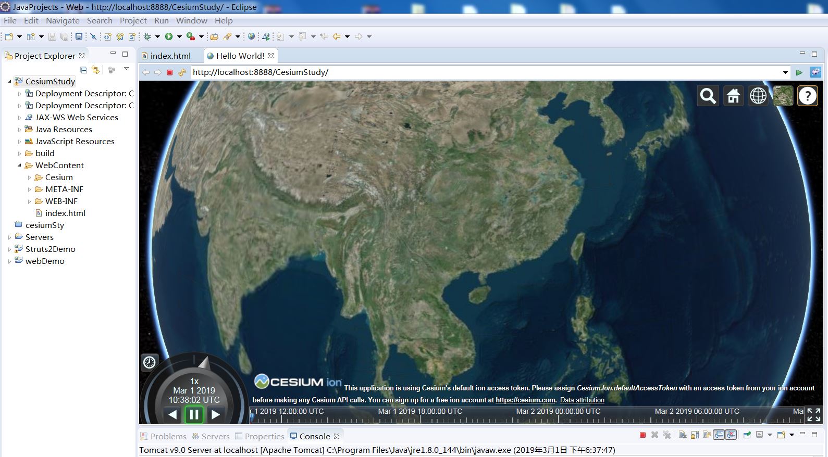
Task: Click the Cesium animation clock icon
Action: [150, 362]
